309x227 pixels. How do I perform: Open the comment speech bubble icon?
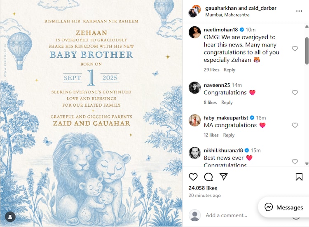(x=208, y=177)
